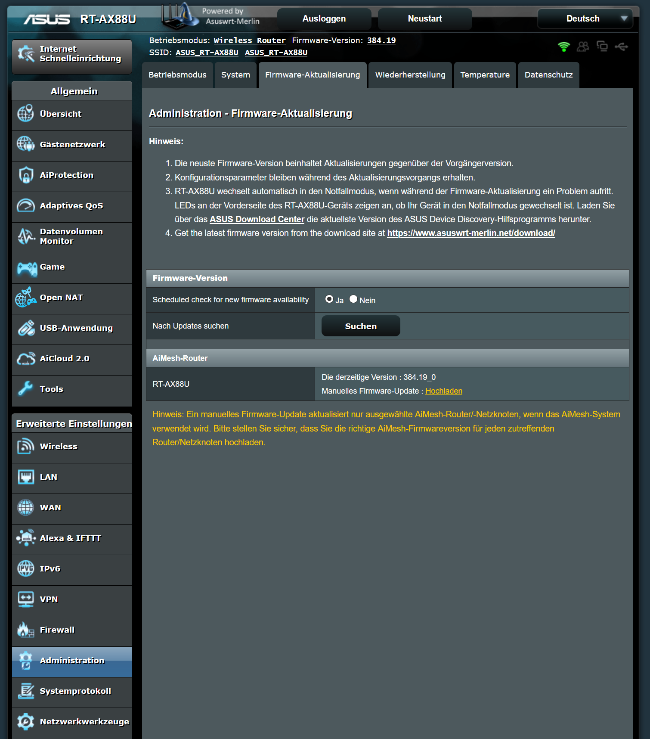650x739 pixels.
Task: Open the asuswrt-merlin.net download link
Action: point(471,233)
